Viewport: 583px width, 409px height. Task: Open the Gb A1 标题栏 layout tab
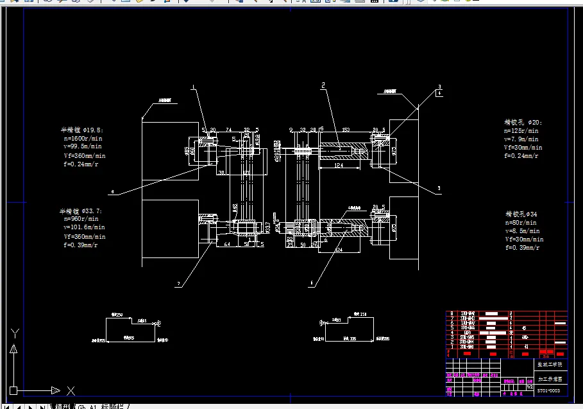point(101,406)
